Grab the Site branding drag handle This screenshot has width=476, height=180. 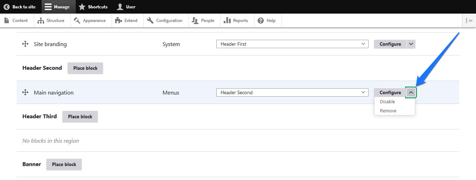[x=25, y=44]
